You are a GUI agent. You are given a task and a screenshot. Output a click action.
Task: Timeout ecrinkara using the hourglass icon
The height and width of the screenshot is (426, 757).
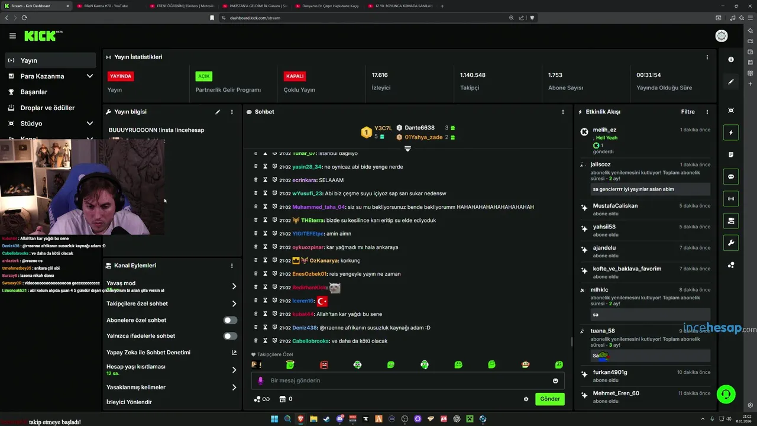point(265,180)
